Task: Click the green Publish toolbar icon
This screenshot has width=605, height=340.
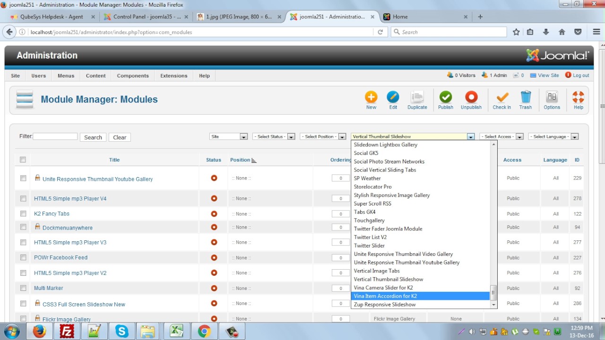Action: click(445, 97)
